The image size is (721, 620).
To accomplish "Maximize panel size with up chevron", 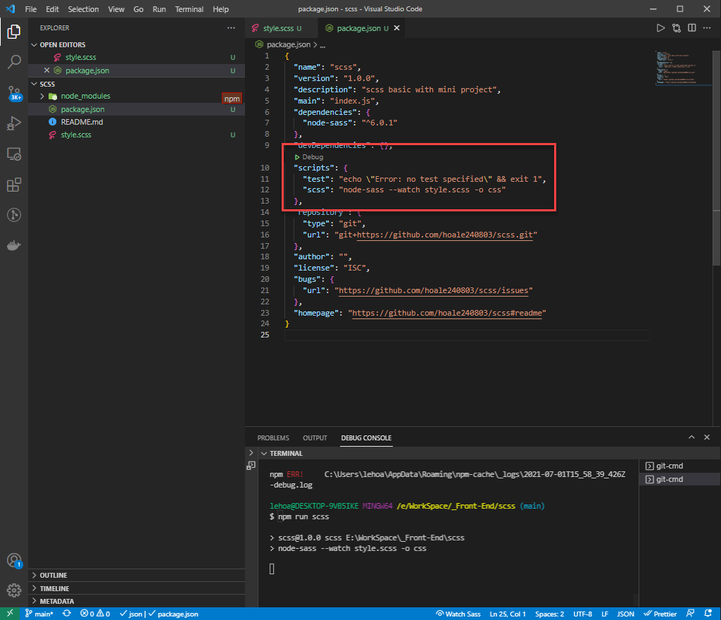I will [x=691, y=438].
